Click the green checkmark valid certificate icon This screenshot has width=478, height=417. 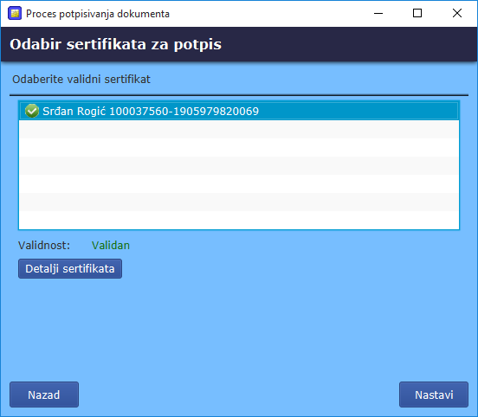pyautogui.click(x=32, y=111)
